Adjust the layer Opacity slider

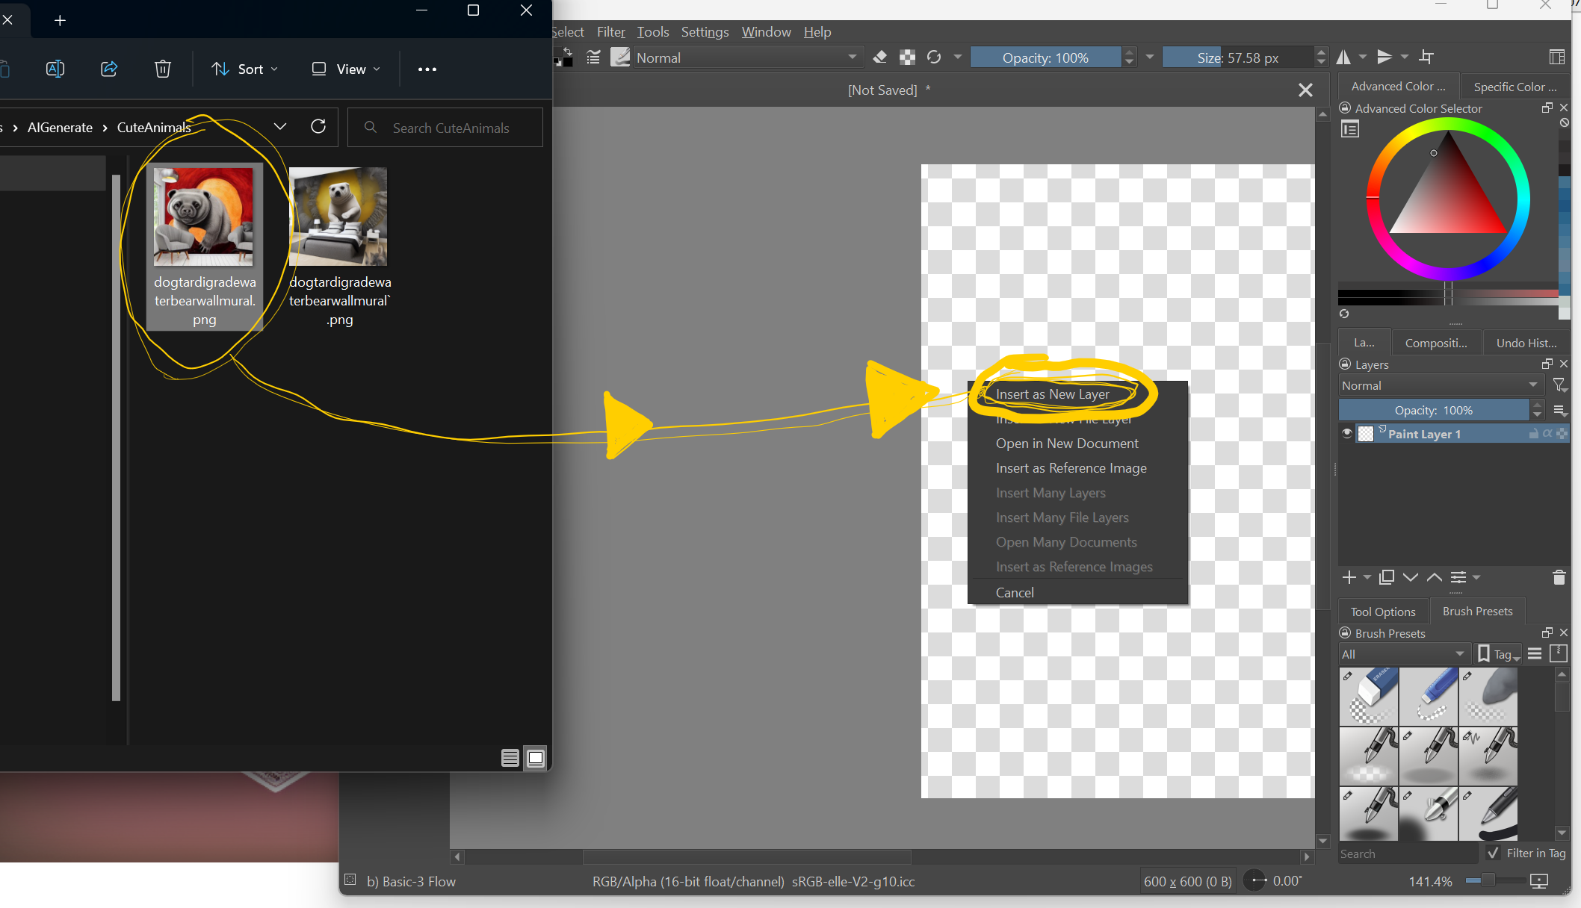tap(1433, 410)
